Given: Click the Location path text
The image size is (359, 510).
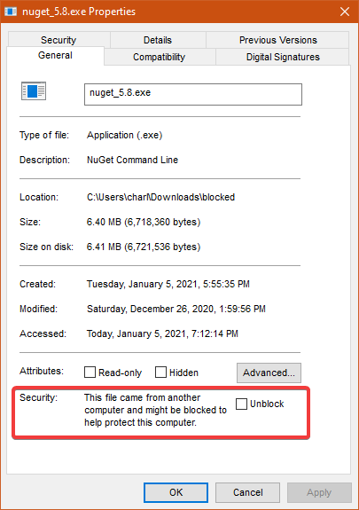Looking at the screenshot, I should pyautogui.click(x=160, y=197).
